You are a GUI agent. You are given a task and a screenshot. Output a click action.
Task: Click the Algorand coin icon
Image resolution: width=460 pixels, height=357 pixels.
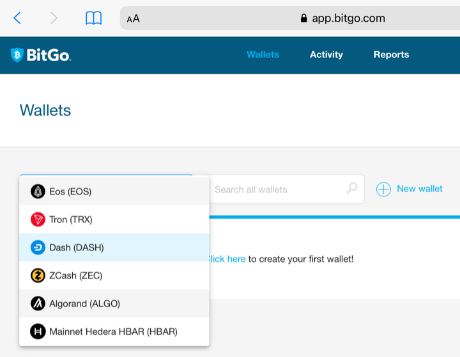coord(38,303)
